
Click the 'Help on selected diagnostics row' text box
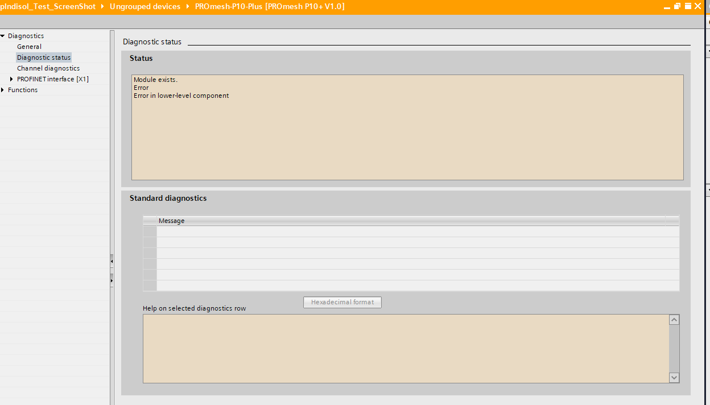[x=406, y=349]
